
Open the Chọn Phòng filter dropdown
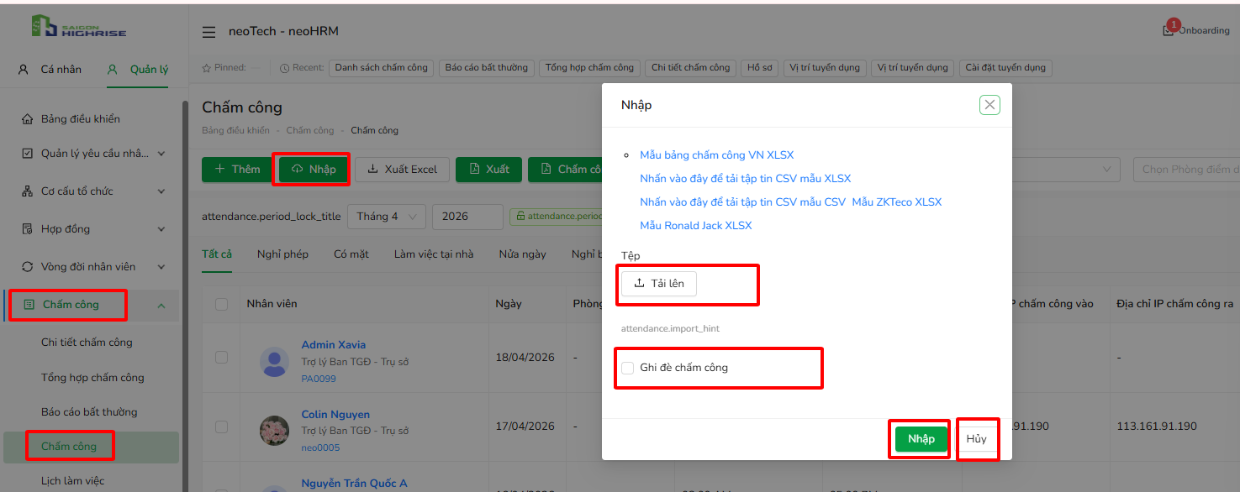pos(1186,170)
